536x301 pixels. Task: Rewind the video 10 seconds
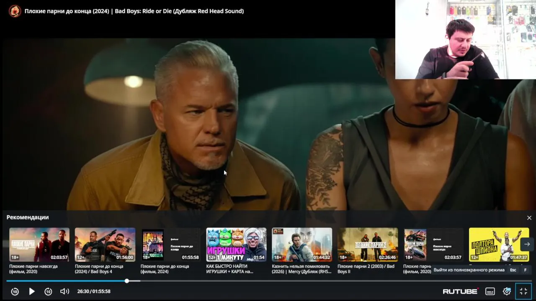15,291
